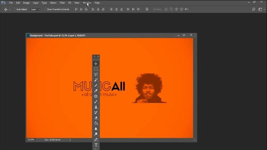Viewport: 267px width, 150px height.
Task: Select the Eyedropper tool
Action: click(x=96, y=91)
